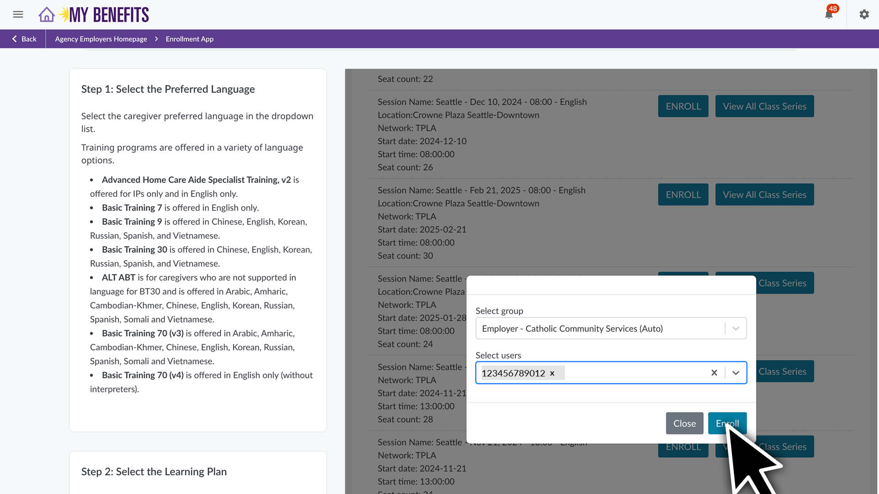The width and height of the screenshot is (879, 494).
Task: Open notifications via the bell icon
Action: (x=829, y=15)
